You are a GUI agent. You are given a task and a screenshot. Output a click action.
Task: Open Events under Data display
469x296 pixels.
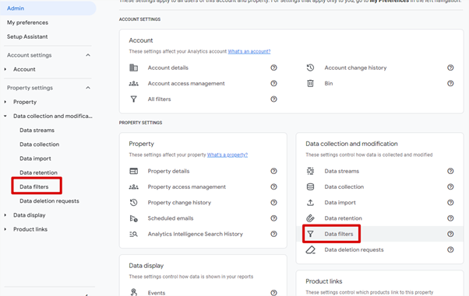[156, 293]
